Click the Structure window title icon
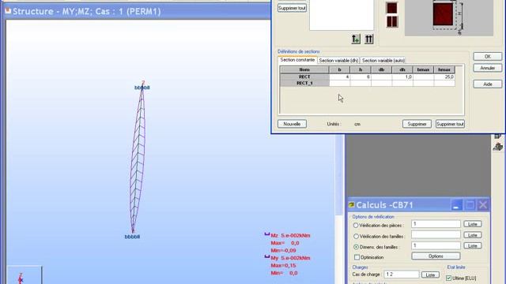The image size is (506, 284). click(8, 11)
